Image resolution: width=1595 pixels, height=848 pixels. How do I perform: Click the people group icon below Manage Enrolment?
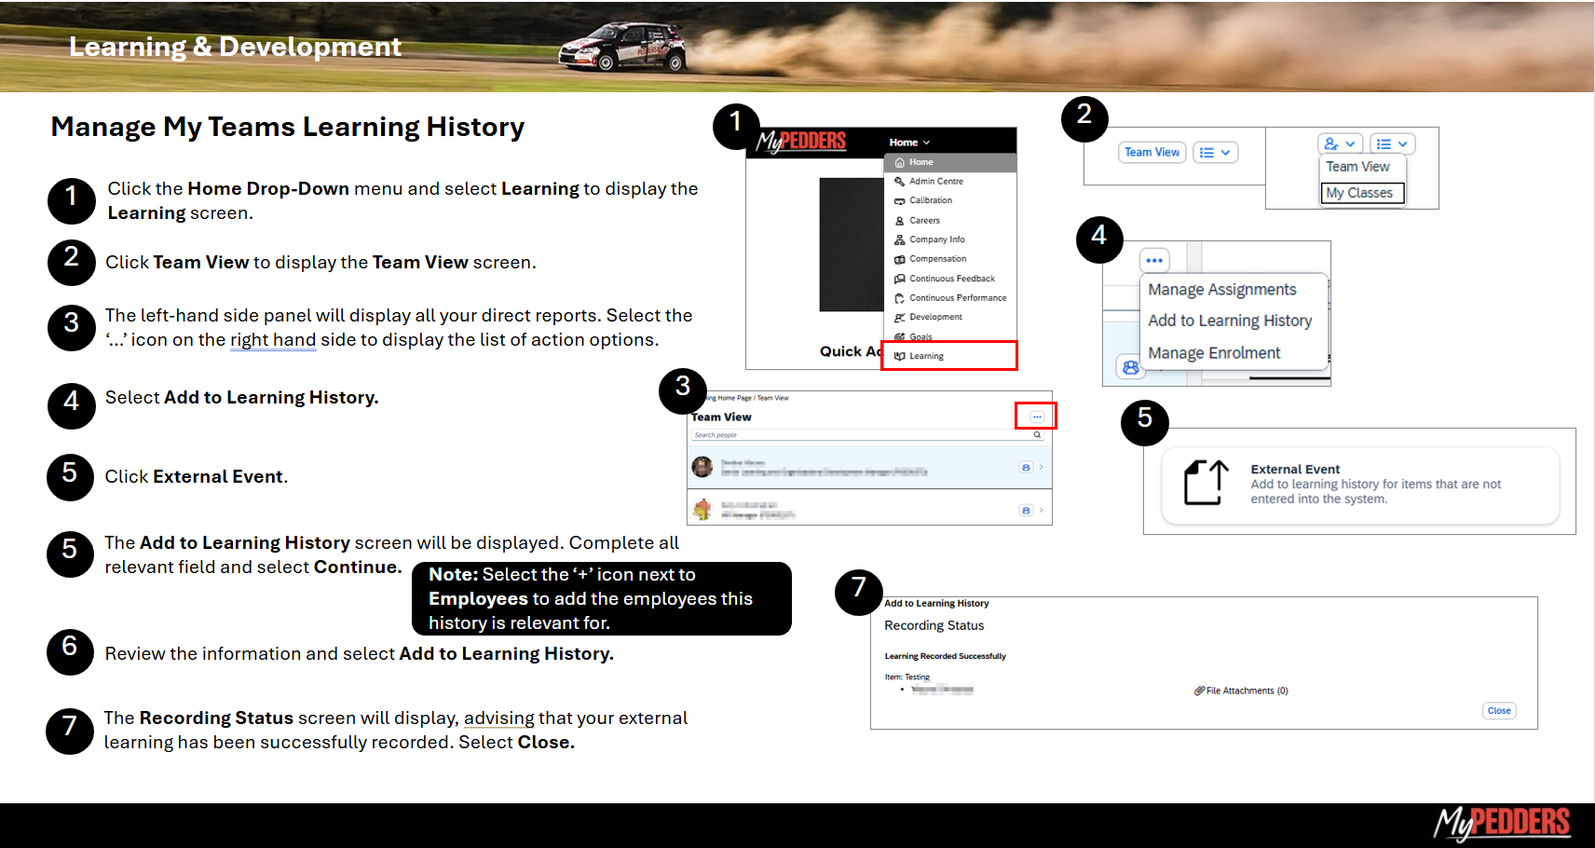coord(1130,367)
